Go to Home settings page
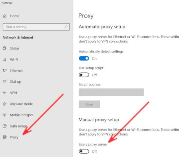 [x=14, y=16]
